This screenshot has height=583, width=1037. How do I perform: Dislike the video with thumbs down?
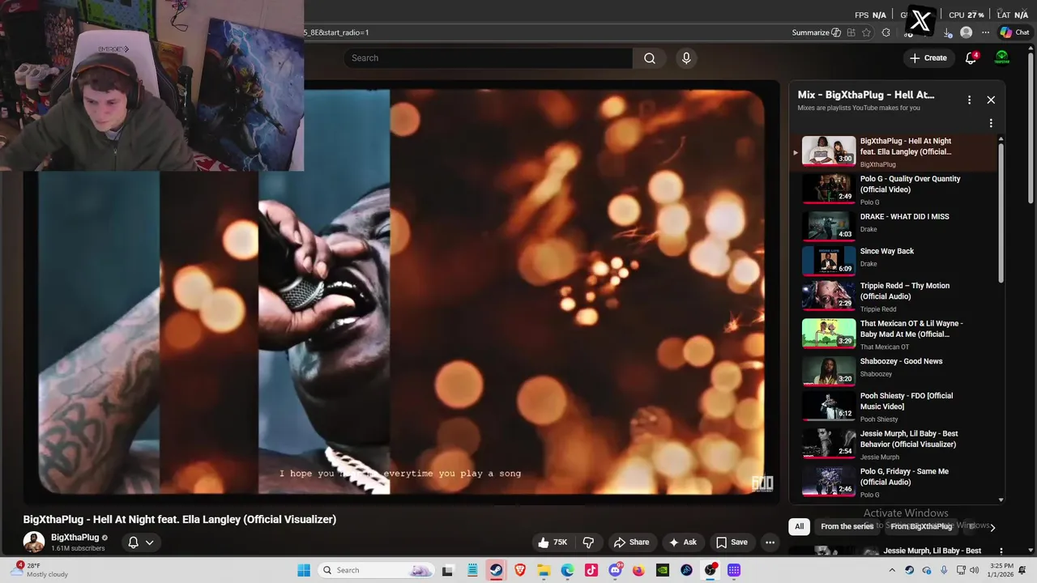[589, 543]
